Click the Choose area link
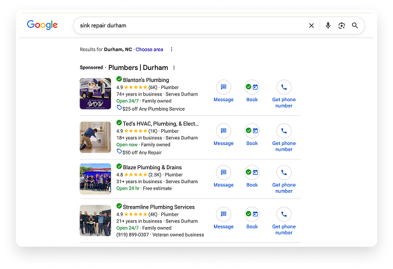The height and width of the screenshot is (269, 393). click(x=149, y=50)
